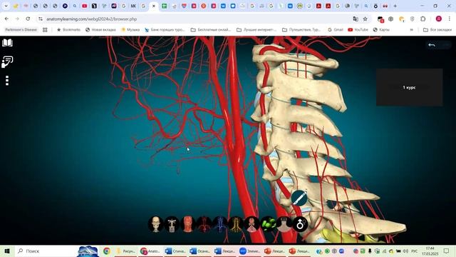
Task: Click the translate page icon
Action: tap(356, 19)
